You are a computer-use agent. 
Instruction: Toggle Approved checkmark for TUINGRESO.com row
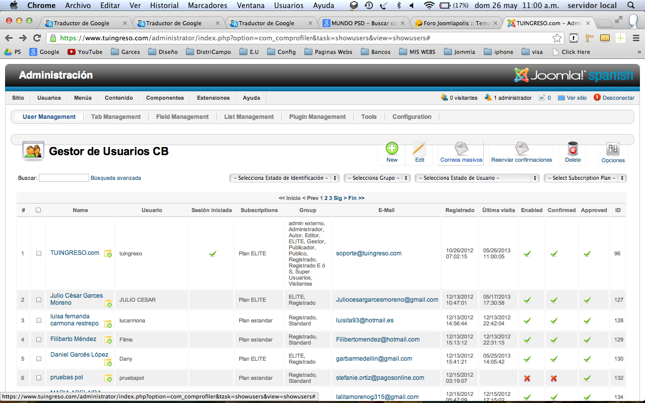(587, 253)
